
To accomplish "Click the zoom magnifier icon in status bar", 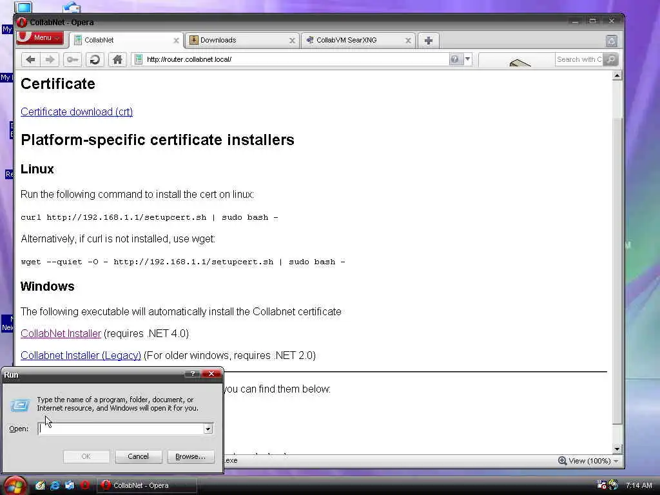I will click(562, 460).
